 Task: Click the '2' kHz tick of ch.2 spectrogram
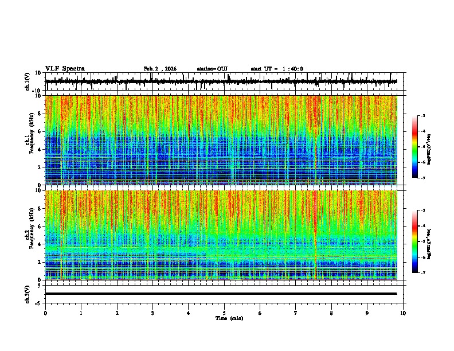[40, 262]
